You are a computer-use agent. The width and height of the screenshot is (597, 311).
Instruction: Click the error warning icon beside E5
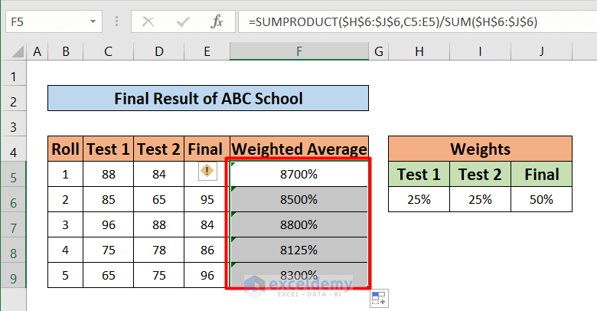coord(206,172)
